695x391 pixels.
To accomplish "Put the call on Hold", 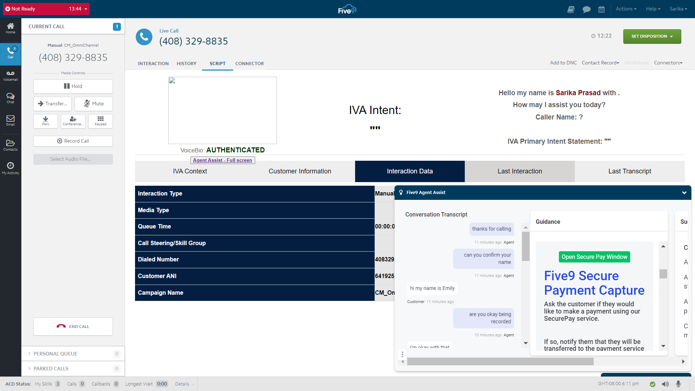I will 73,86.
